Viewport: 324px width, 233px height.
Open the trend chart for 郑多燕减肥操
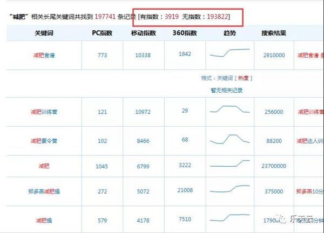coord(230,189)
